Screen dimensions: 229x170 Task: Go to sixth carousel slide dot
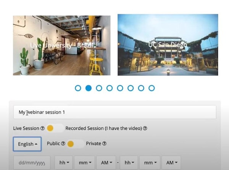[131, 88]
